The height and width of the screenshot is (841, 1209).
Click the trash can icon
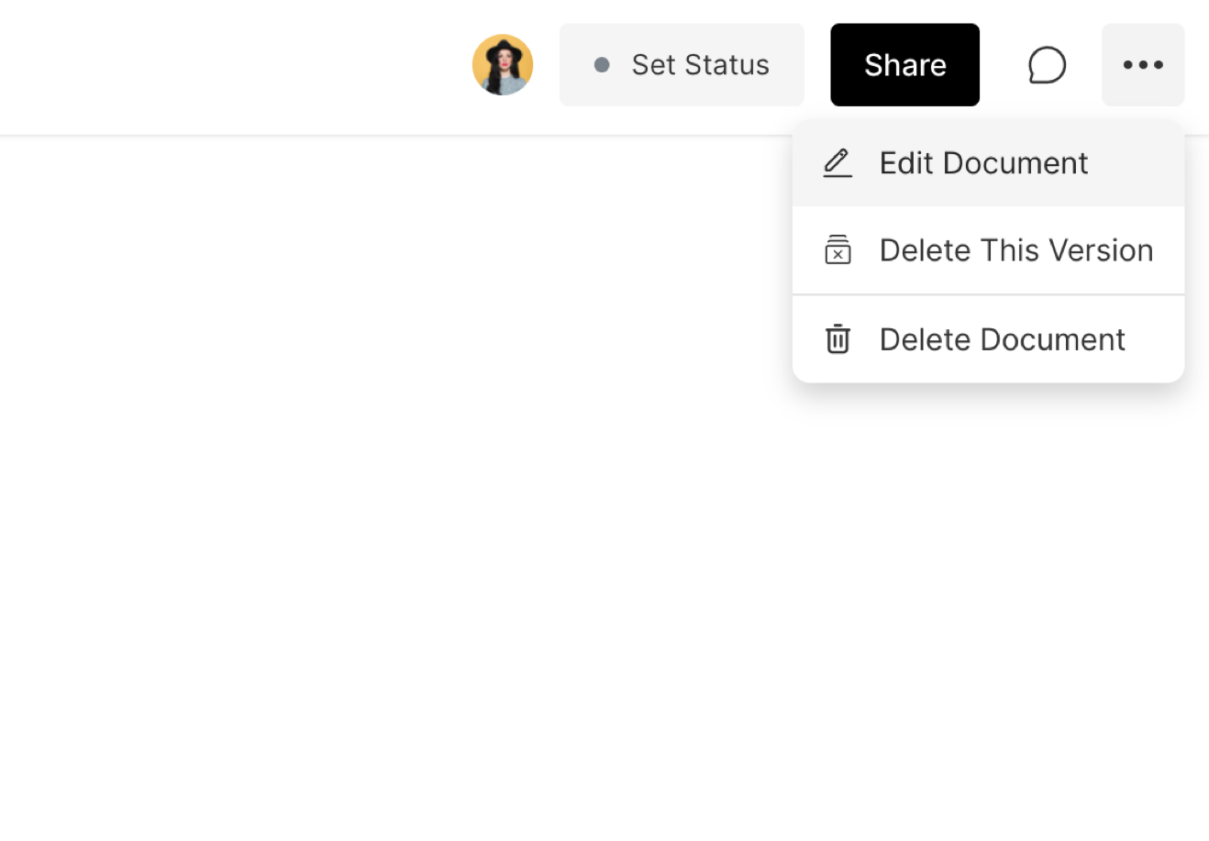coord(837,339)
